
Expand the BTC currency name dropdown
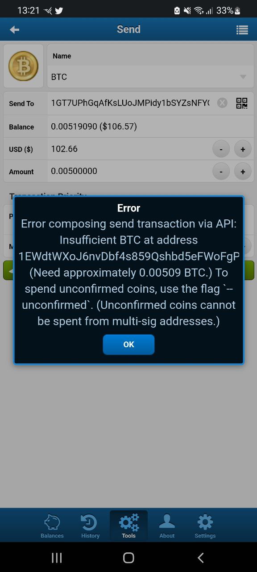tap(150, 77)
